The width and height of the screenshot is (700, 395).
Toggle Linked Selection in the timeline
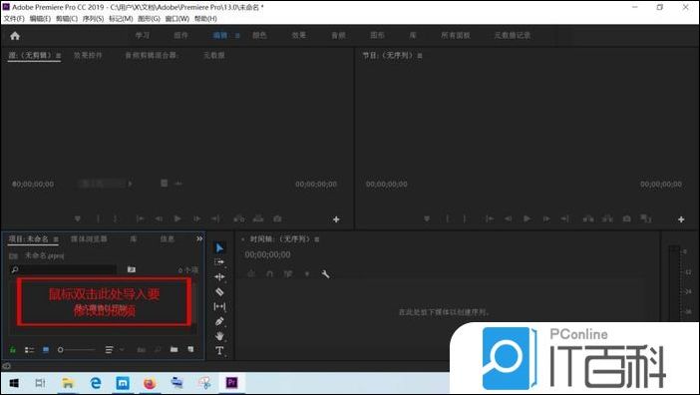pyautogui.click(x=288, y=274)
